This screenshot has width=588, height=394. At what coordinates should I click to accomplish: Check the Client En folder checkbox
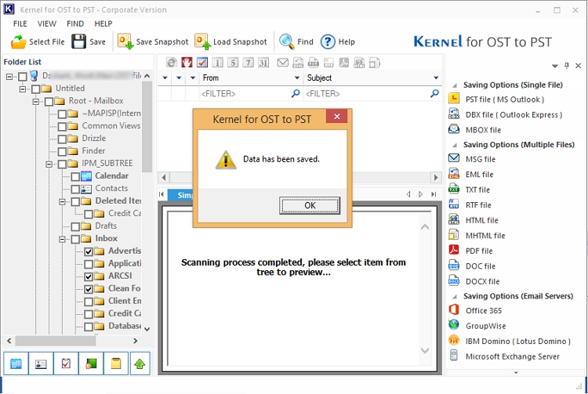coord(89,302)
